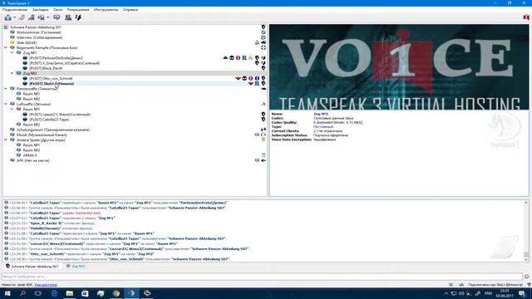Toggle the Away status toolbar icon

(42, 17)
